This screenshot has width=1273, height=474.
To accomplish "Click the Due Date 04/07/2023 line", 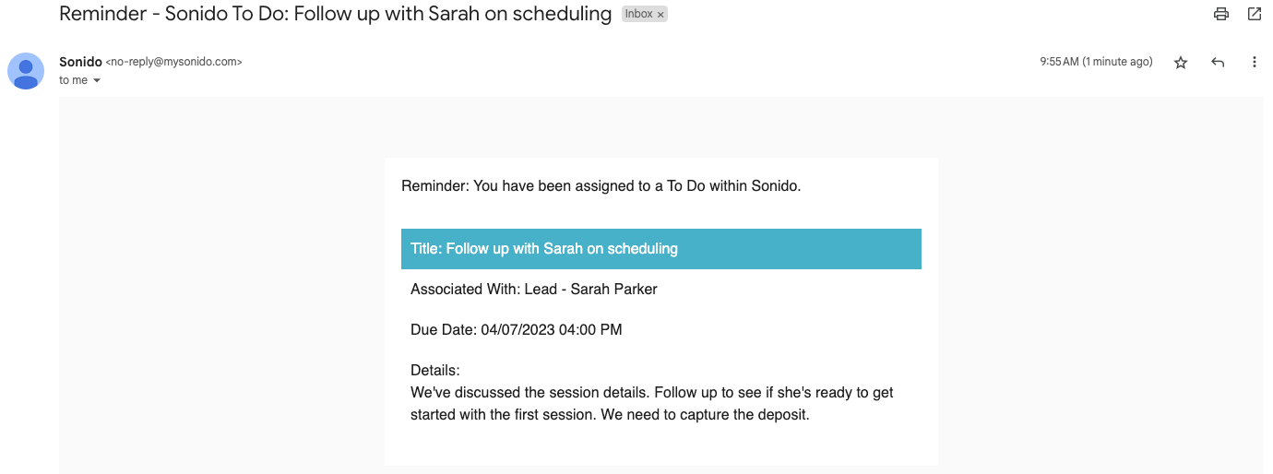I will click(x=517, y=330).
